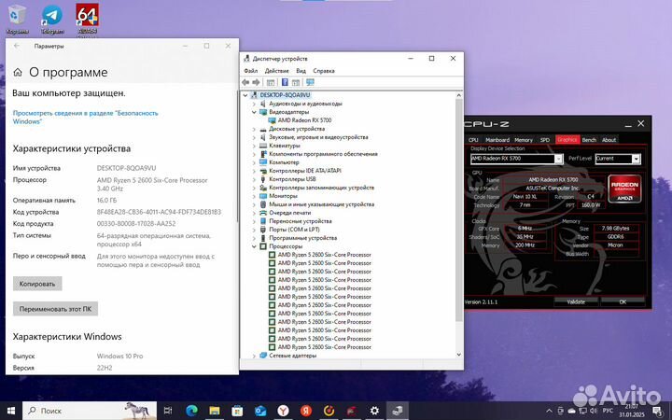Screen dimensions: 672x420
Task: Switch to the Mainboard tab in CPU-Z
Action: tap(497, 140)
